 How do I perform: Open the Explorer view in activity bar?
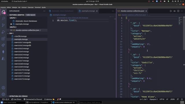3,12
